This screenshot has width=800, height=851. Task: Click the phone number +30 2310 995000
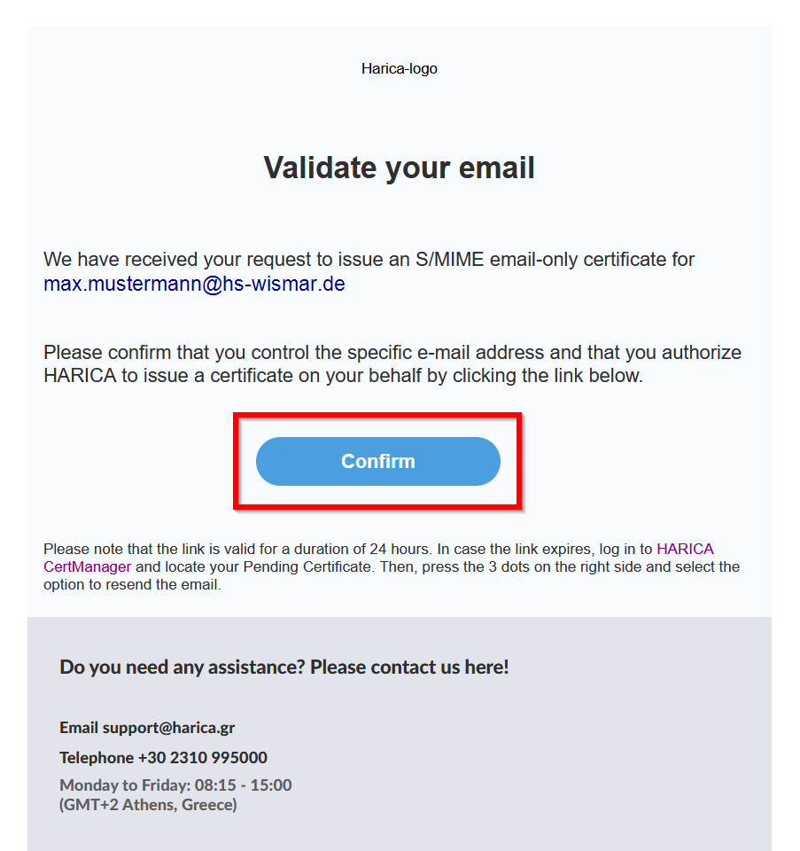click(202, 758)
